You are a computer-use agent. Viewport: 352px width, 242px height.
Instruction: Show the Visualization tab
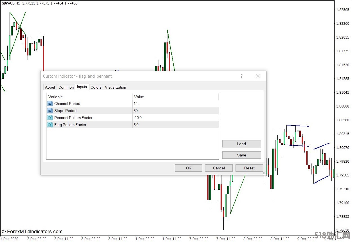(115, 88)
